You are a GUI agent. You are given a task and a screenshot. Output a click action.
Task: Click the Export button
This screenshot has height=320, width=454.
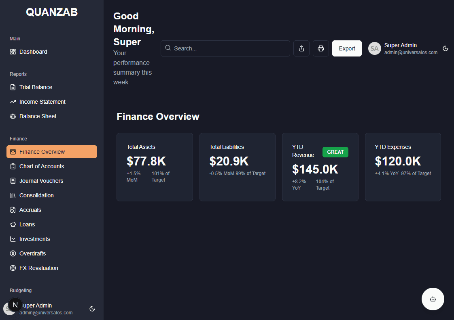(347, 48)
